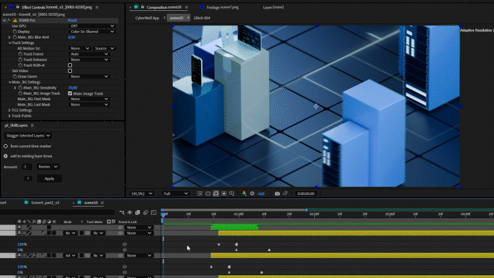Click the graph editor icon in timeline
The width and height of the screenshot is (494, 278).
(153, 213)
